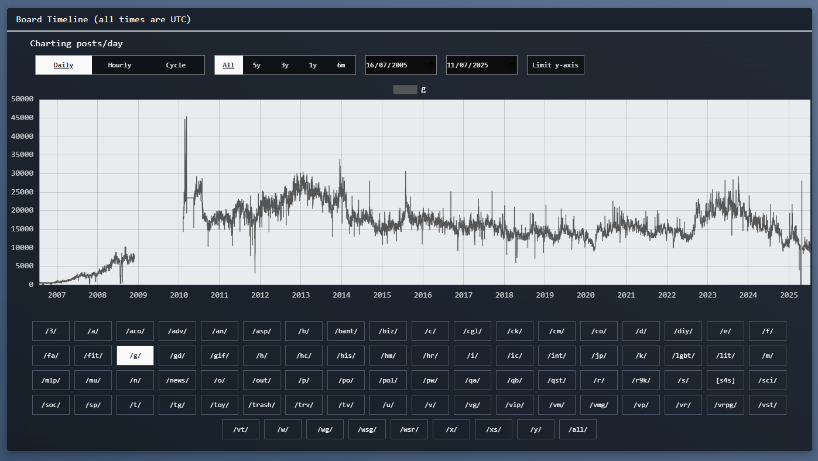818x461 pixels.
Task: Select the /xs/ board
Action: pyautogui.click(x=494, y=429)
